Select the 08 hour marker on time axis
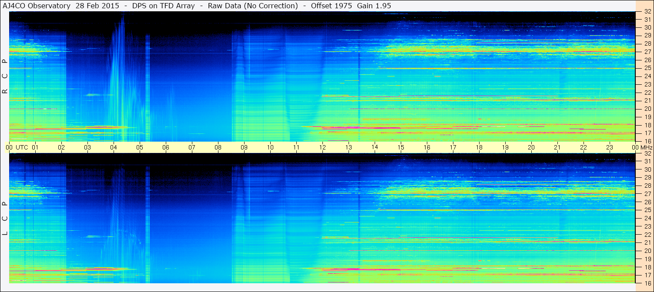Viewport: 654px width, 292px height. pyautogui.click(x=218, y=147)
